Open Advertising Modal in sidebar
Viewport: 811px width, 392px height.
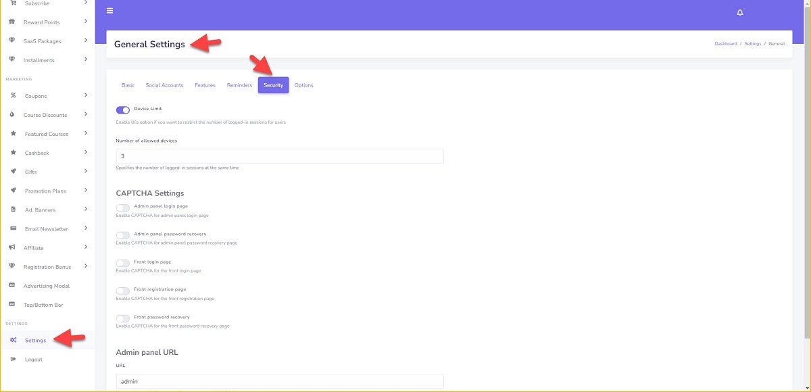point(47,286)
